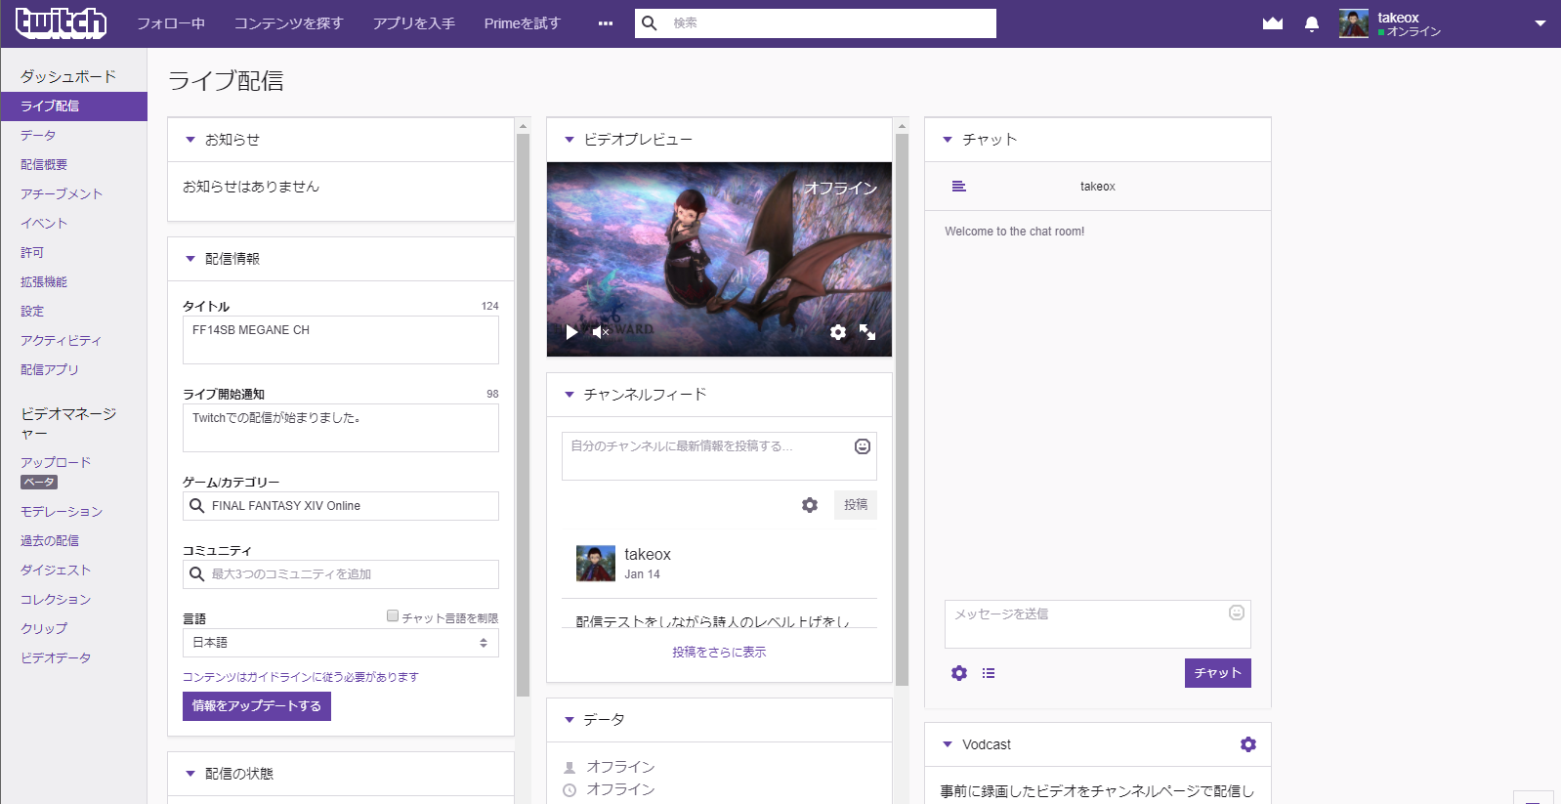Screen dimensions: 1561x804
Task: Open アクティビティ in sidebar
Action: (x=61, y=341)
